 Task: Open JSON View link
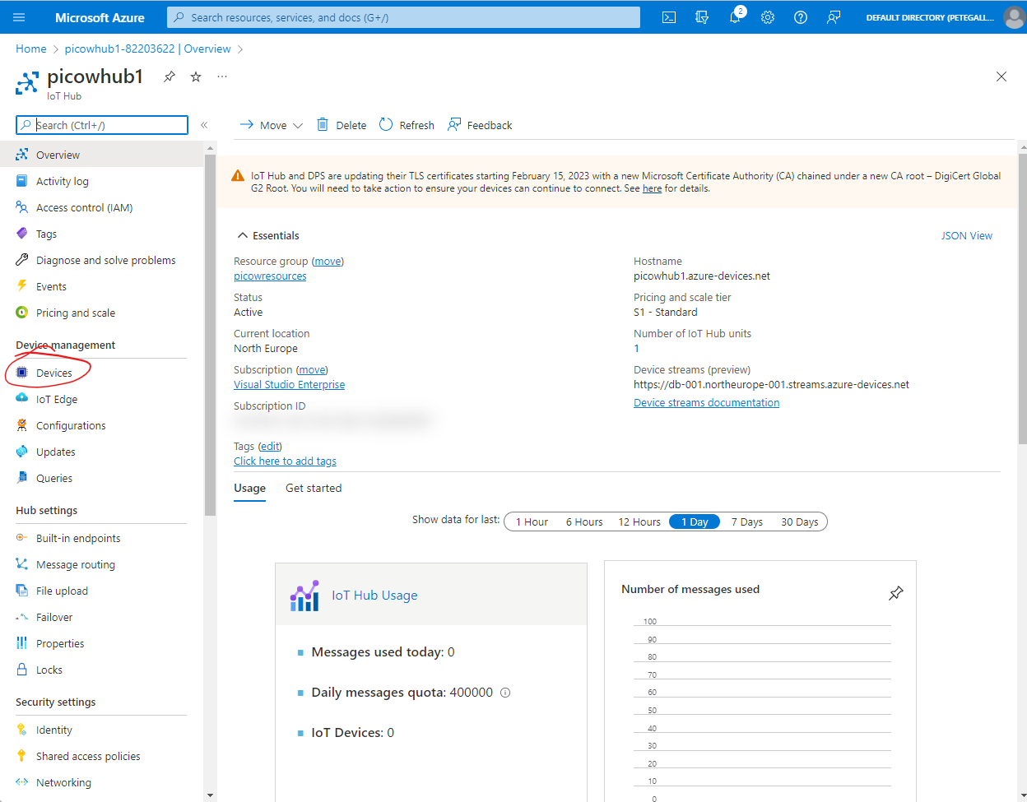[967, 235]
